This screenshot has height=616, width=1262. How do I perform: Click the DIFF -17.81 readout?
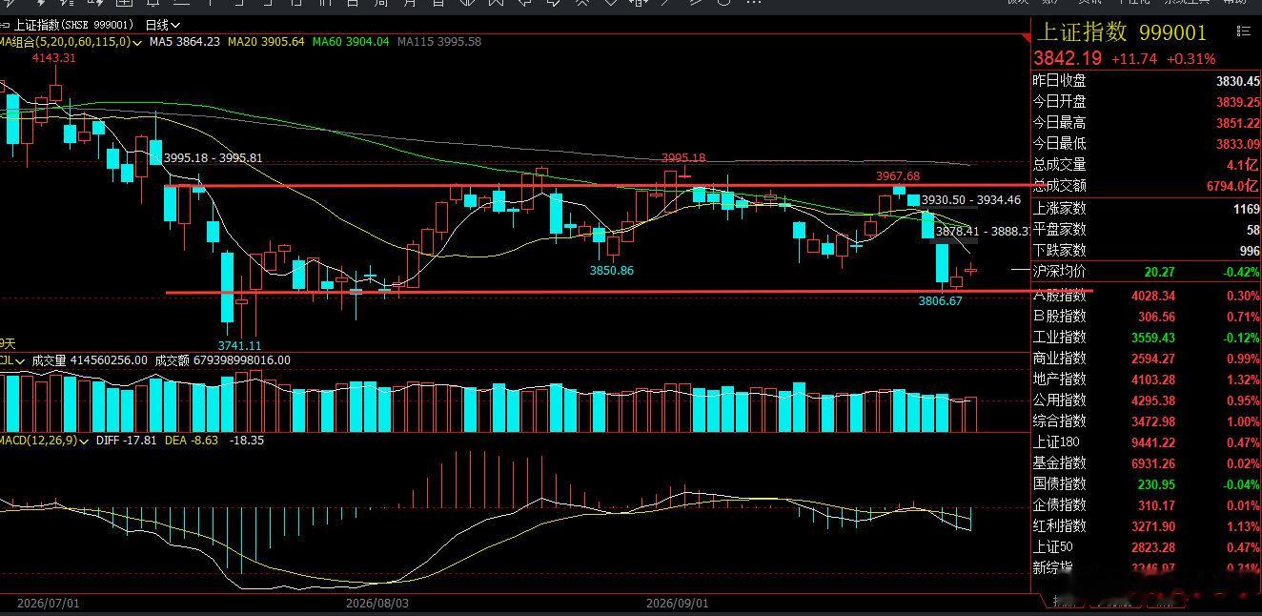[129, 441]
